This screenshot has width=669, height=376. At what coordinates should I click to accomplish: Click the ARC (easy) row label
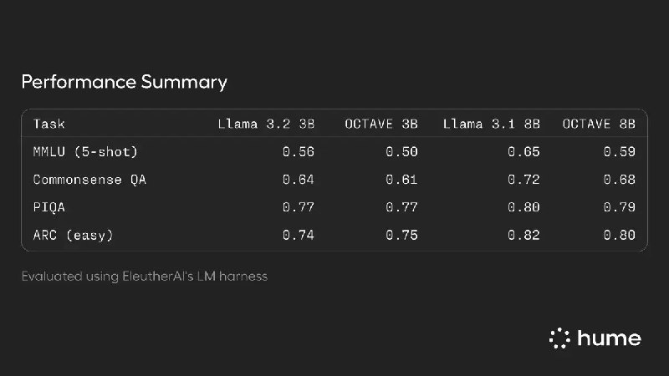73,235
